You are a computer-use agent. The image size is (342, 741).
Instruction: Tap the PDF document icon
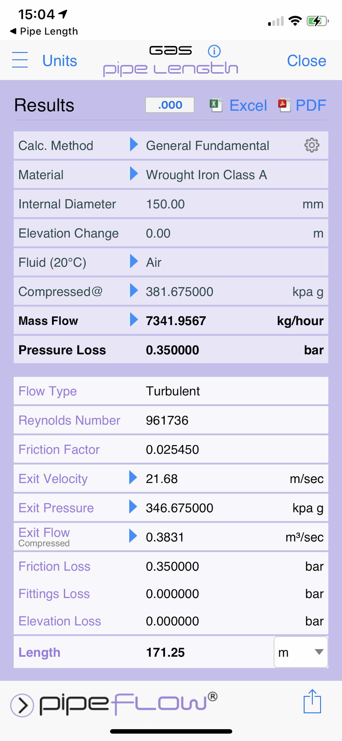tap(284, 105)
